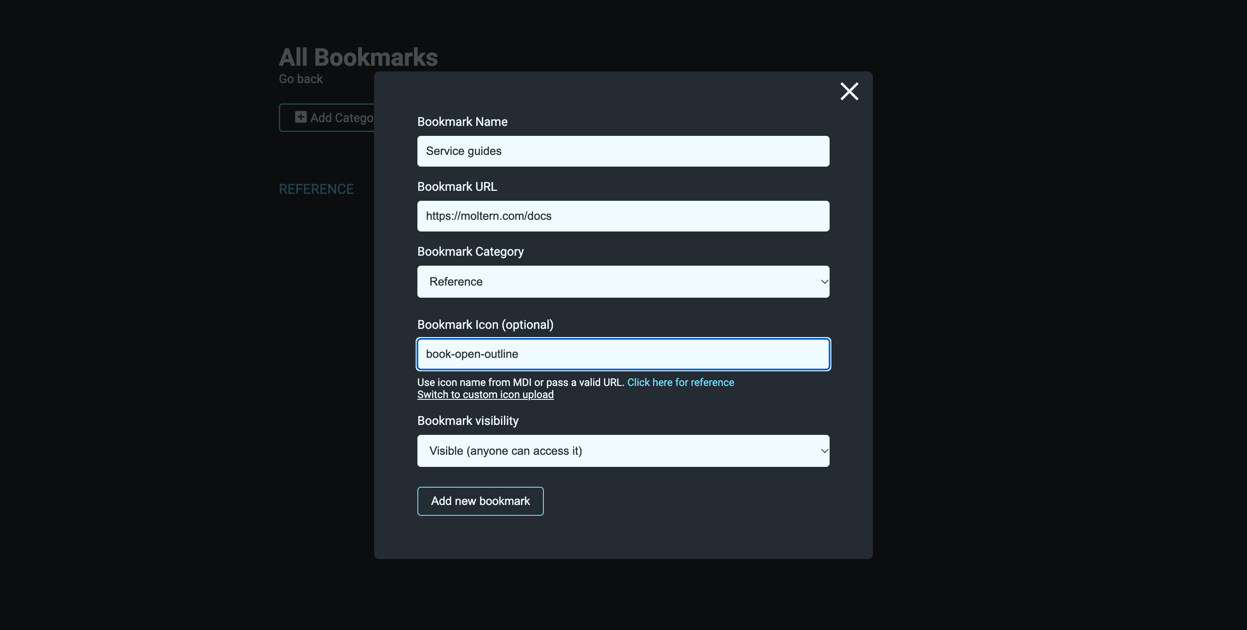Open the MDI icon reference link
The height and width of the screenshot is (630, 1247).
pos(680,382)
